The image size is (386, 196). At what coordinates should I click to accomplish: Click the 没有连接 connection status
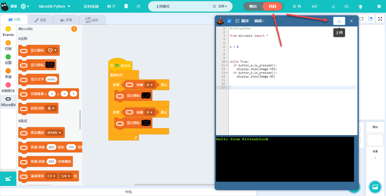click(91, 6)
